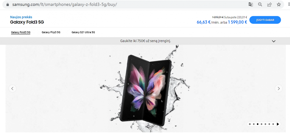Click the Google Translate icon in address bar
This screenshot has width=290, height=134.
[x=251, y=5]
